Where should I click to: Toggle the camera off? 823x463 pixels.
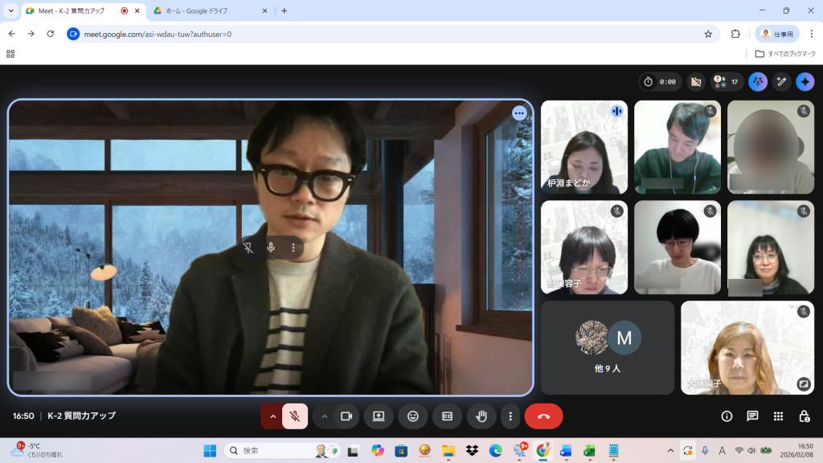coord(346,416)
